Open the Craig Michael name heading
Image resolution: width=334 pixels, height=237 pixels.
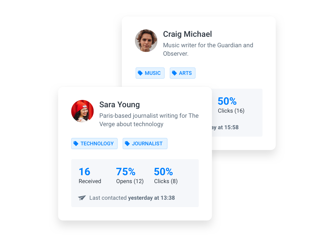[x=187, y=34]
